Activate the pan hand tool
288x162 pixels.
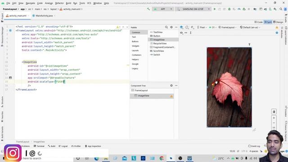pos(274,112)
